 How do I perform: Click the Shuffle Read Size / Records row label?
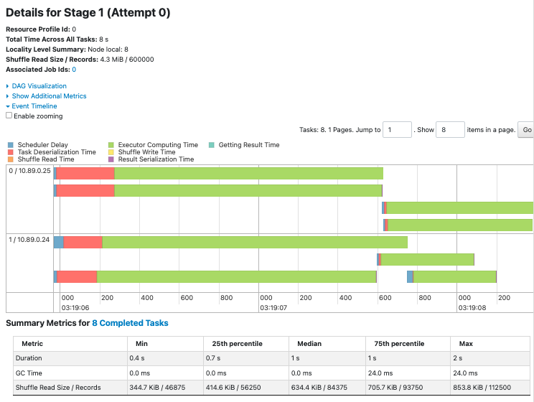point(58,388)
